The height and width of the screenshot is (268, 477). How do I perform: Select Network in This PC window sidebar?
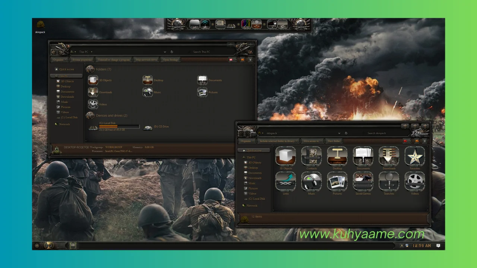[62, 124]
